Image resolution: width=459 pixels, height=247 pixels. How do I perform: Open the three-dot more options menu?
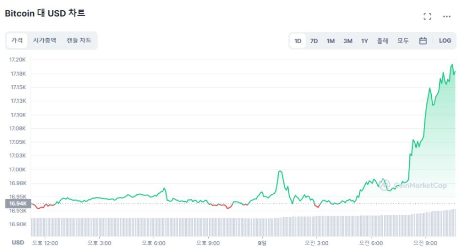pos(447,17)
